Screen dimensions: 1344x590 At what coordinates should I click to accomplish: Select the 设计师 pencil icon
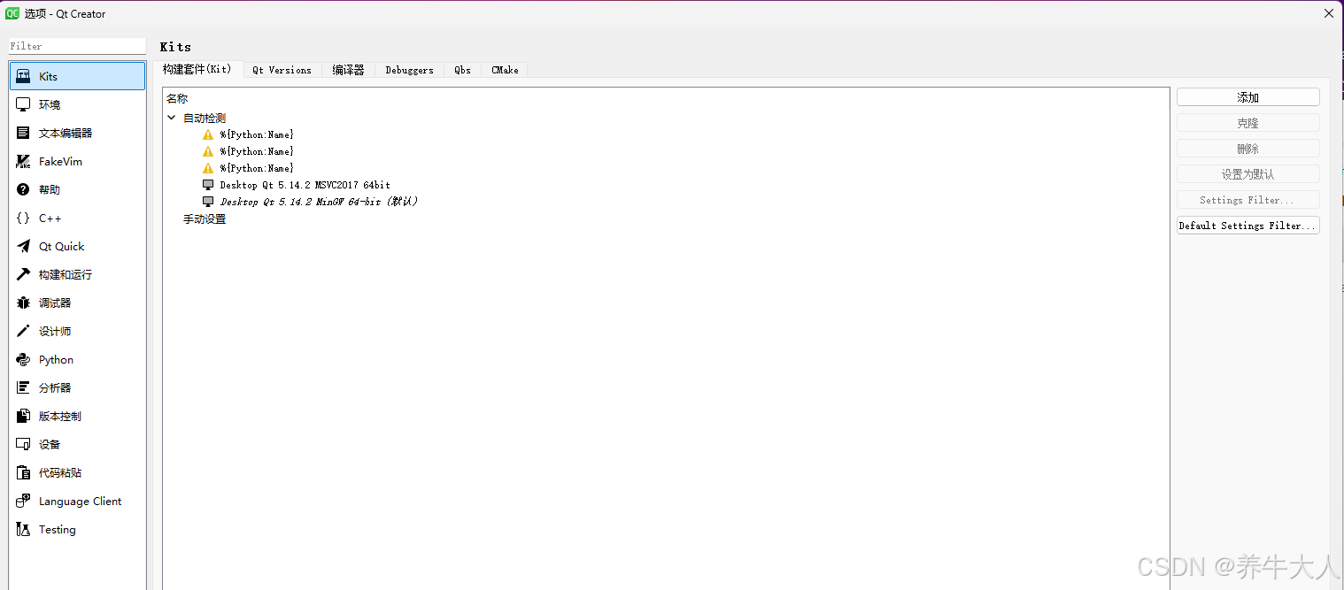click(24, 332)
